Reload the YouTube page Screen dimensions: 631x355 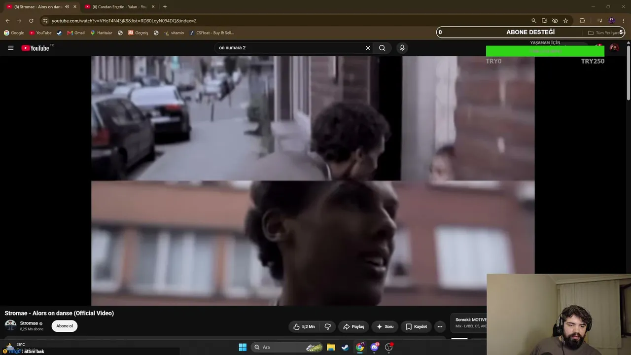point(31,21)
